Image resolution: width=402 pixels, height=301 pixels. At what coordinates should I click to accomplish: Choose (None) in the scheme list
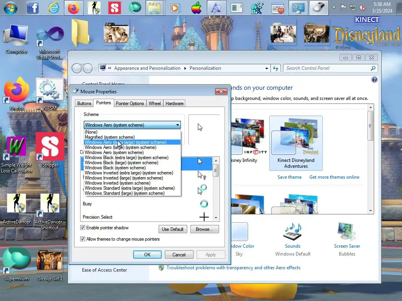pos(132,132)
